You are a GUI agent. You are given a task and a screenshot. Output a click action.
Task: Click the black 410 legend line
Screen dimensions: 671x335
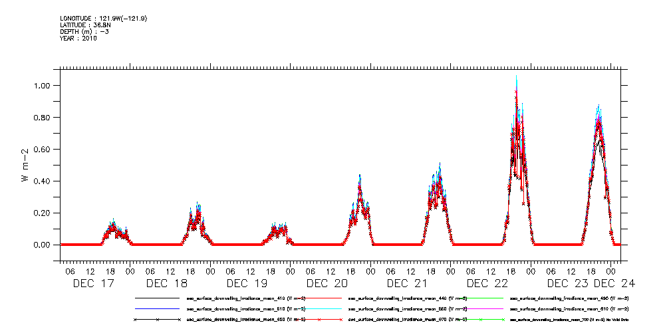tap(157, 298)
